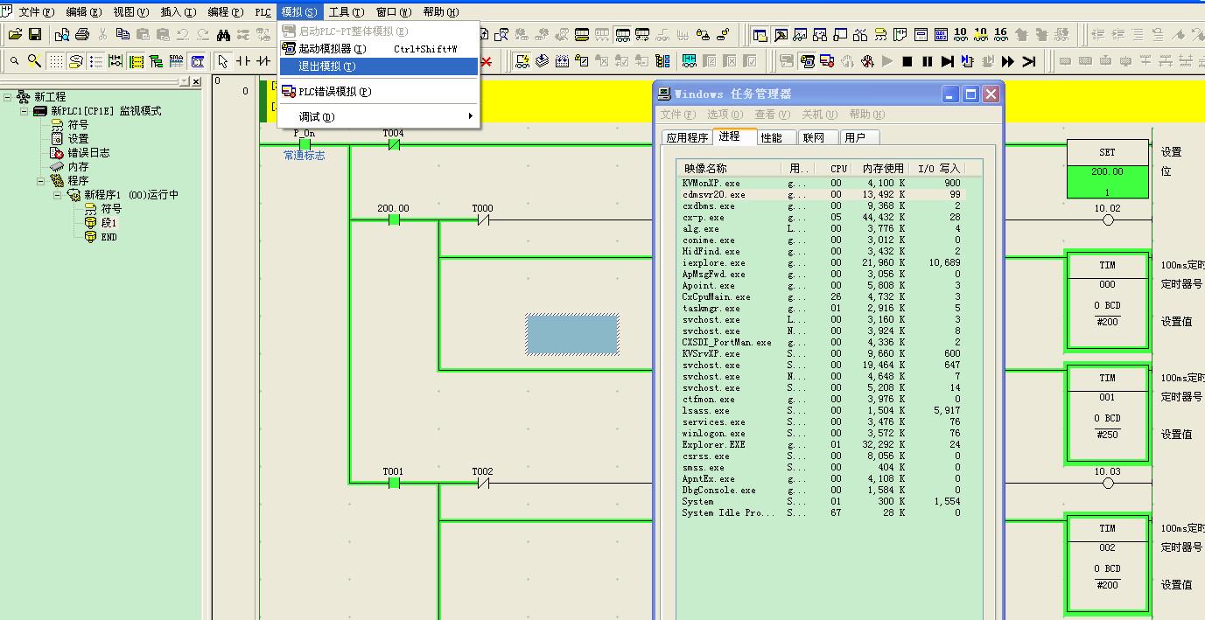This screenshot has height=620, width=1205.
Task: Expand the 调试 submenu arrow
Action: 470,116
